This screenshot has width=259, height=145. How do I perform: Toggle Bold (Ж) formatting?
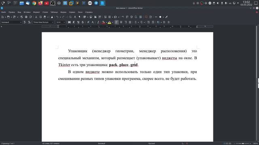69,22
